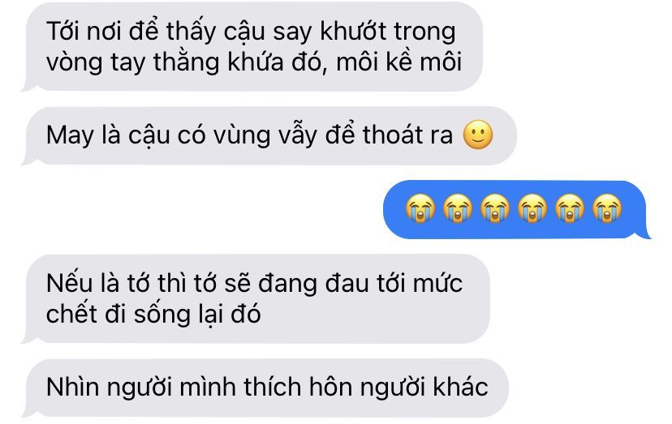Screen dimensions: 672x424
Task: Click the second crying emoji
Action: pos(458,208)
